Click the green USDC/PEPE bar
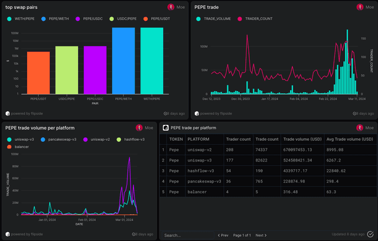 tap(67, 70)
